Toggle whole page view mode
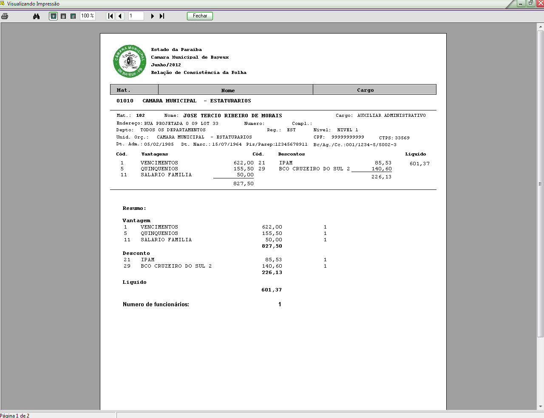The height and width of the screenshot is (418, 544). (54, 16)
